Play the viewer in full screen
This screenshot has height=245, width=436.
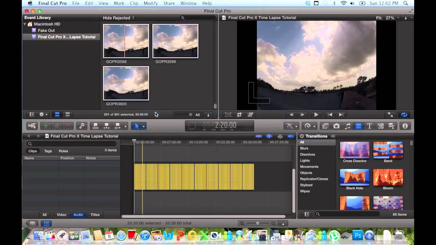coord(390,115)
